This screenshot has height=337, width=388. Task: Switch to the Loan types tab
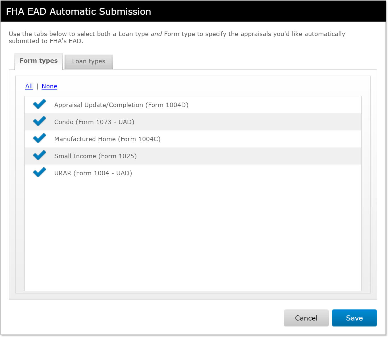coord(89,62)
